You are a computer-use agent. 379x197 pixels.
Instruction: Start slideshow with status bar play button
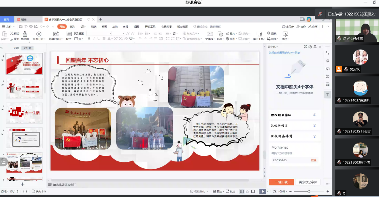click(262, 191)
